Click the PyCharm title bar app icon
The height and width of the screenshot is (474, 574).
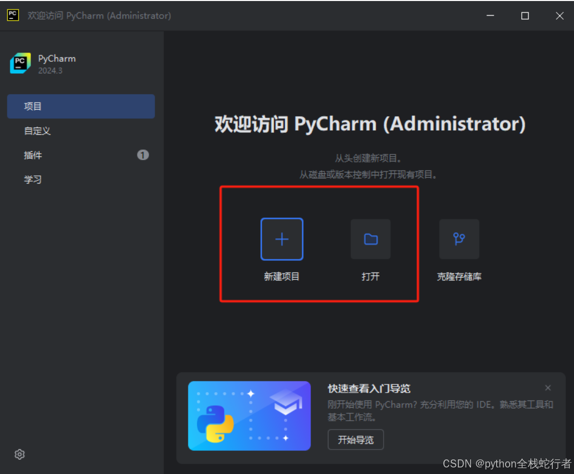coord(13,16)
